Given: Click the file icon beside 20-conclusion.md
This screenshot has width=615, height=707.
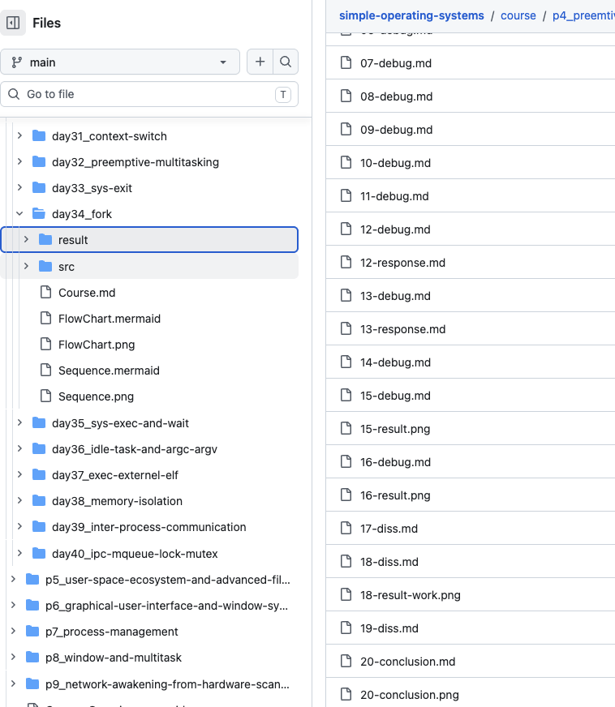Looking at the screenshot, I should (x=346, y=662).
